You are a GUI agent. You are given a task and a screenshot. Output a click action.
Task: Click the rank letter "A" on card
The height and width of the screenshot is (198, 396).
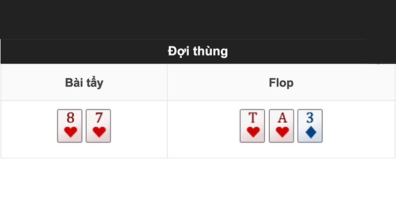tap(282, 118)
